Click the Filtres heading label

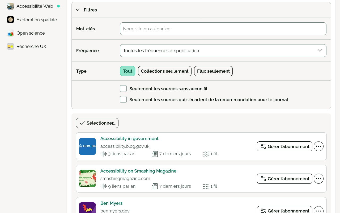tap(90, 10)
